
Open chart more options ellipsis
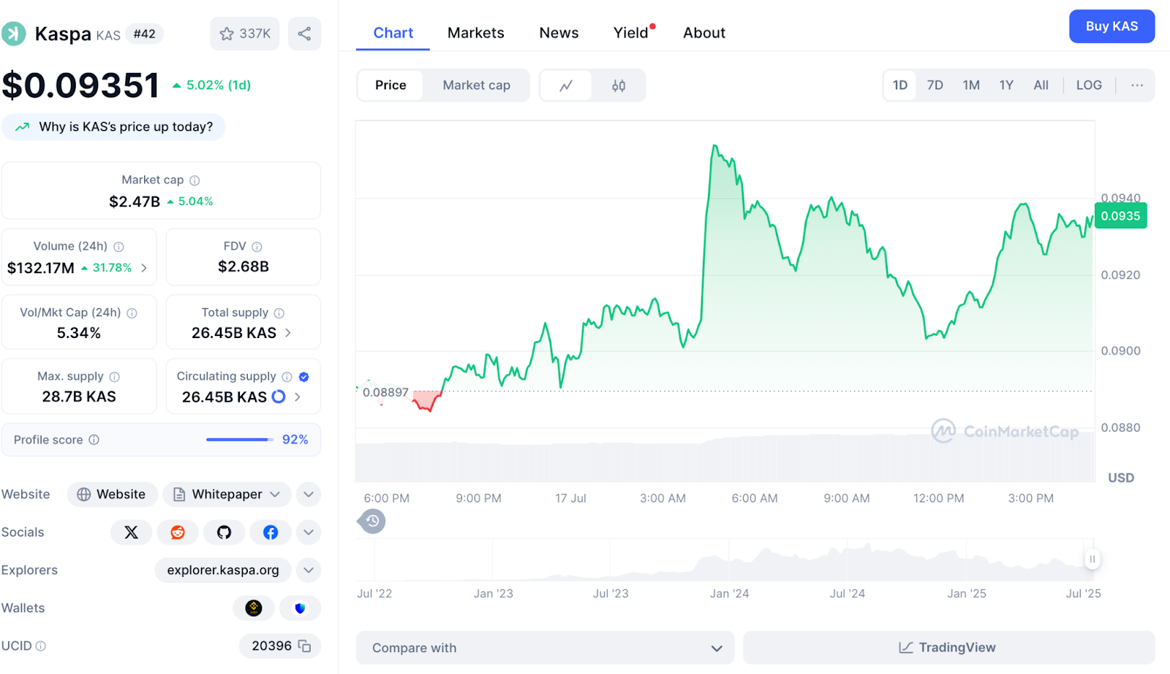point(1136,85)
